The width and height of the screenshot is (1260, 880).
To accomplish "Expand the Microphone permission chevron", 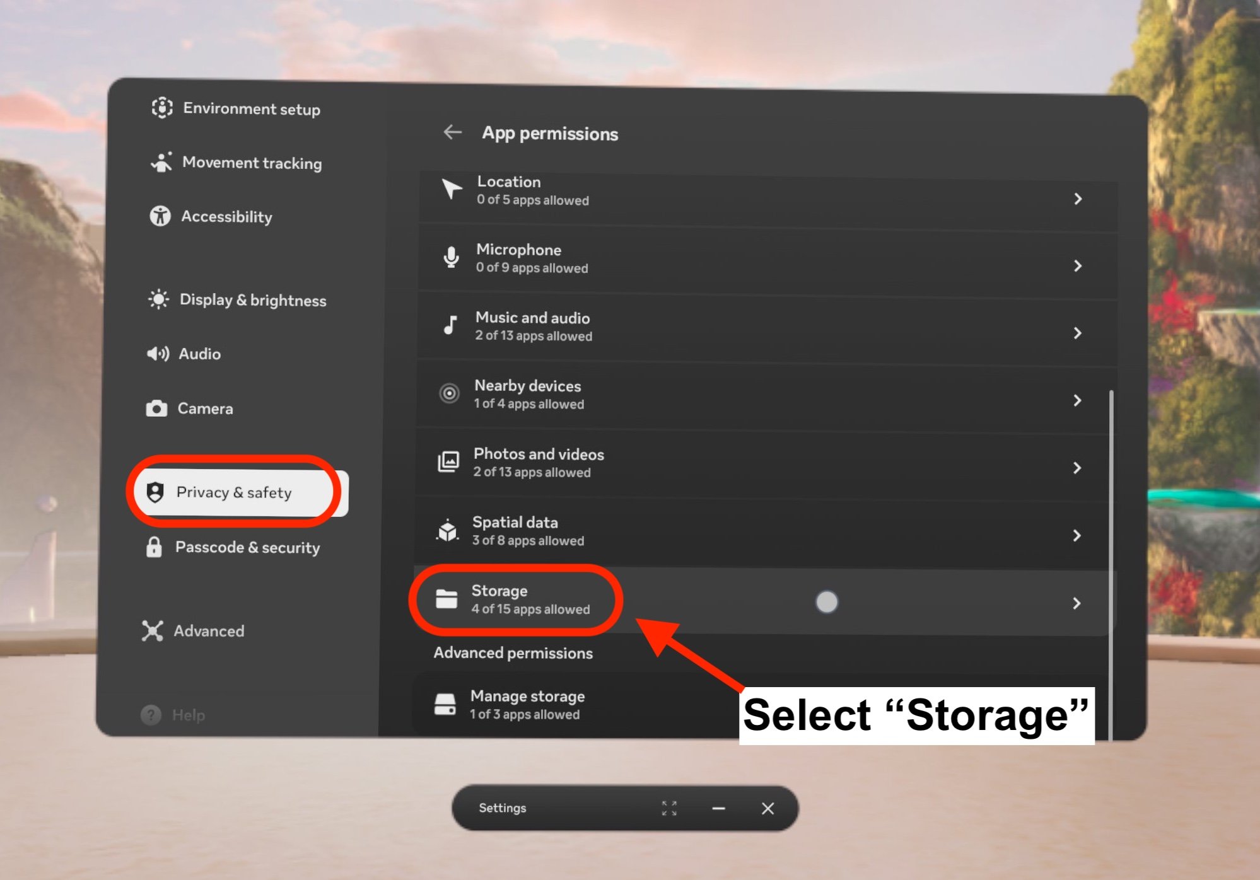I will click(1078, 265).
